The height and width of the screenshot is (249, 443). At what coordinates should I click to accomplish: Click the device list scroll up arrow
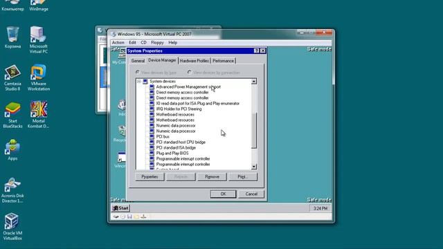click(254, 82)
